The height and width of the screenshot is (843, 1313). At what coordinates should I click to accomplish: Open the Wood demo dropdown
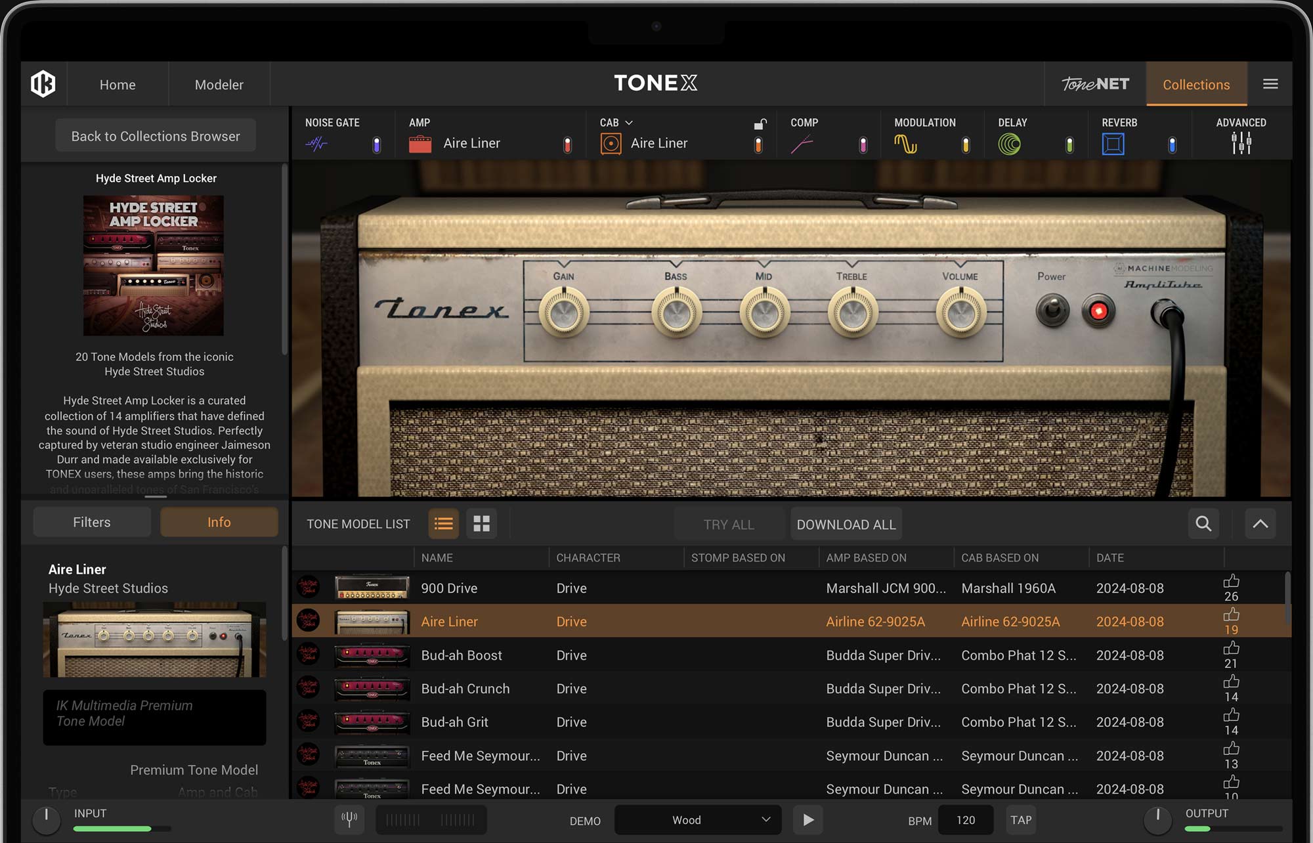point(697,819)
